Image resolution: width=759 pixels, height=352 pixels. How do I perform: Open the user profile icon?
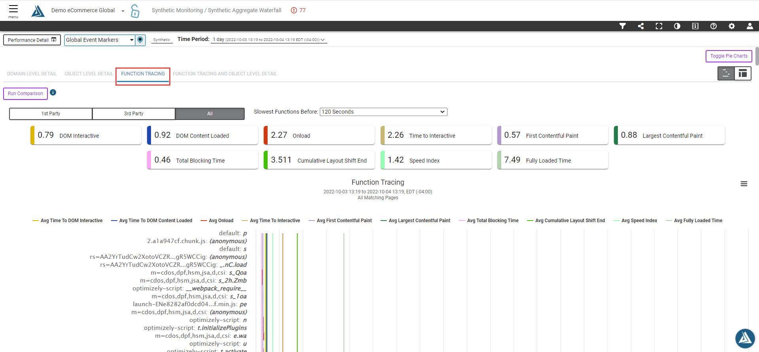click(750, 26)
